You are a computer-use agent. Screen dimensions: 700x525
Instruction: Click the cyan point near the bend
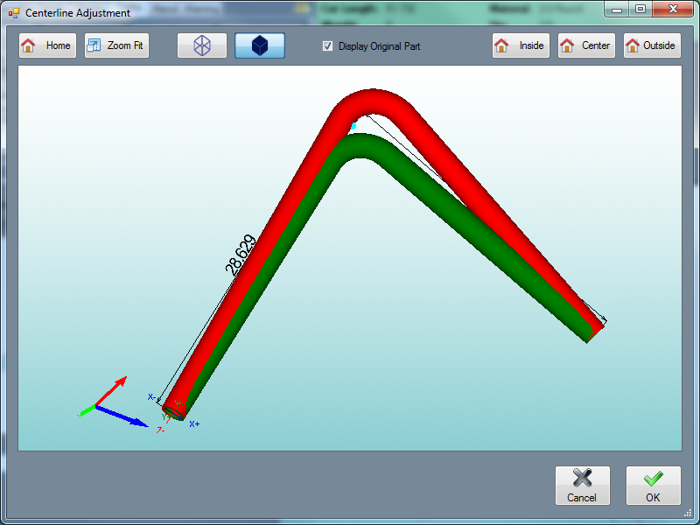[x=353, y=127]
